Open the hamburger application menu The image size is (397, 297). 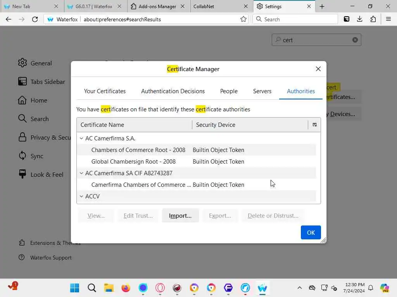coord(388,19)
